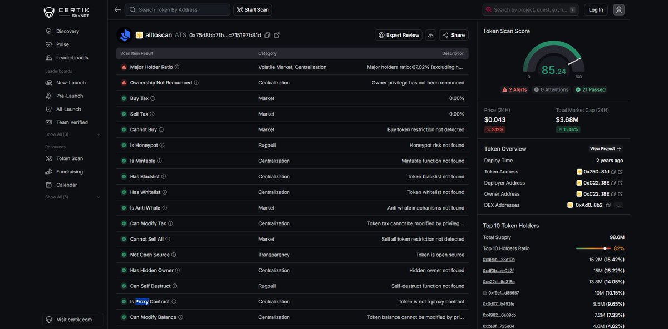668x329 pixels.
Task: Click the Top 10 Holders Ratio bar
Action: click(x=593, y=248)
